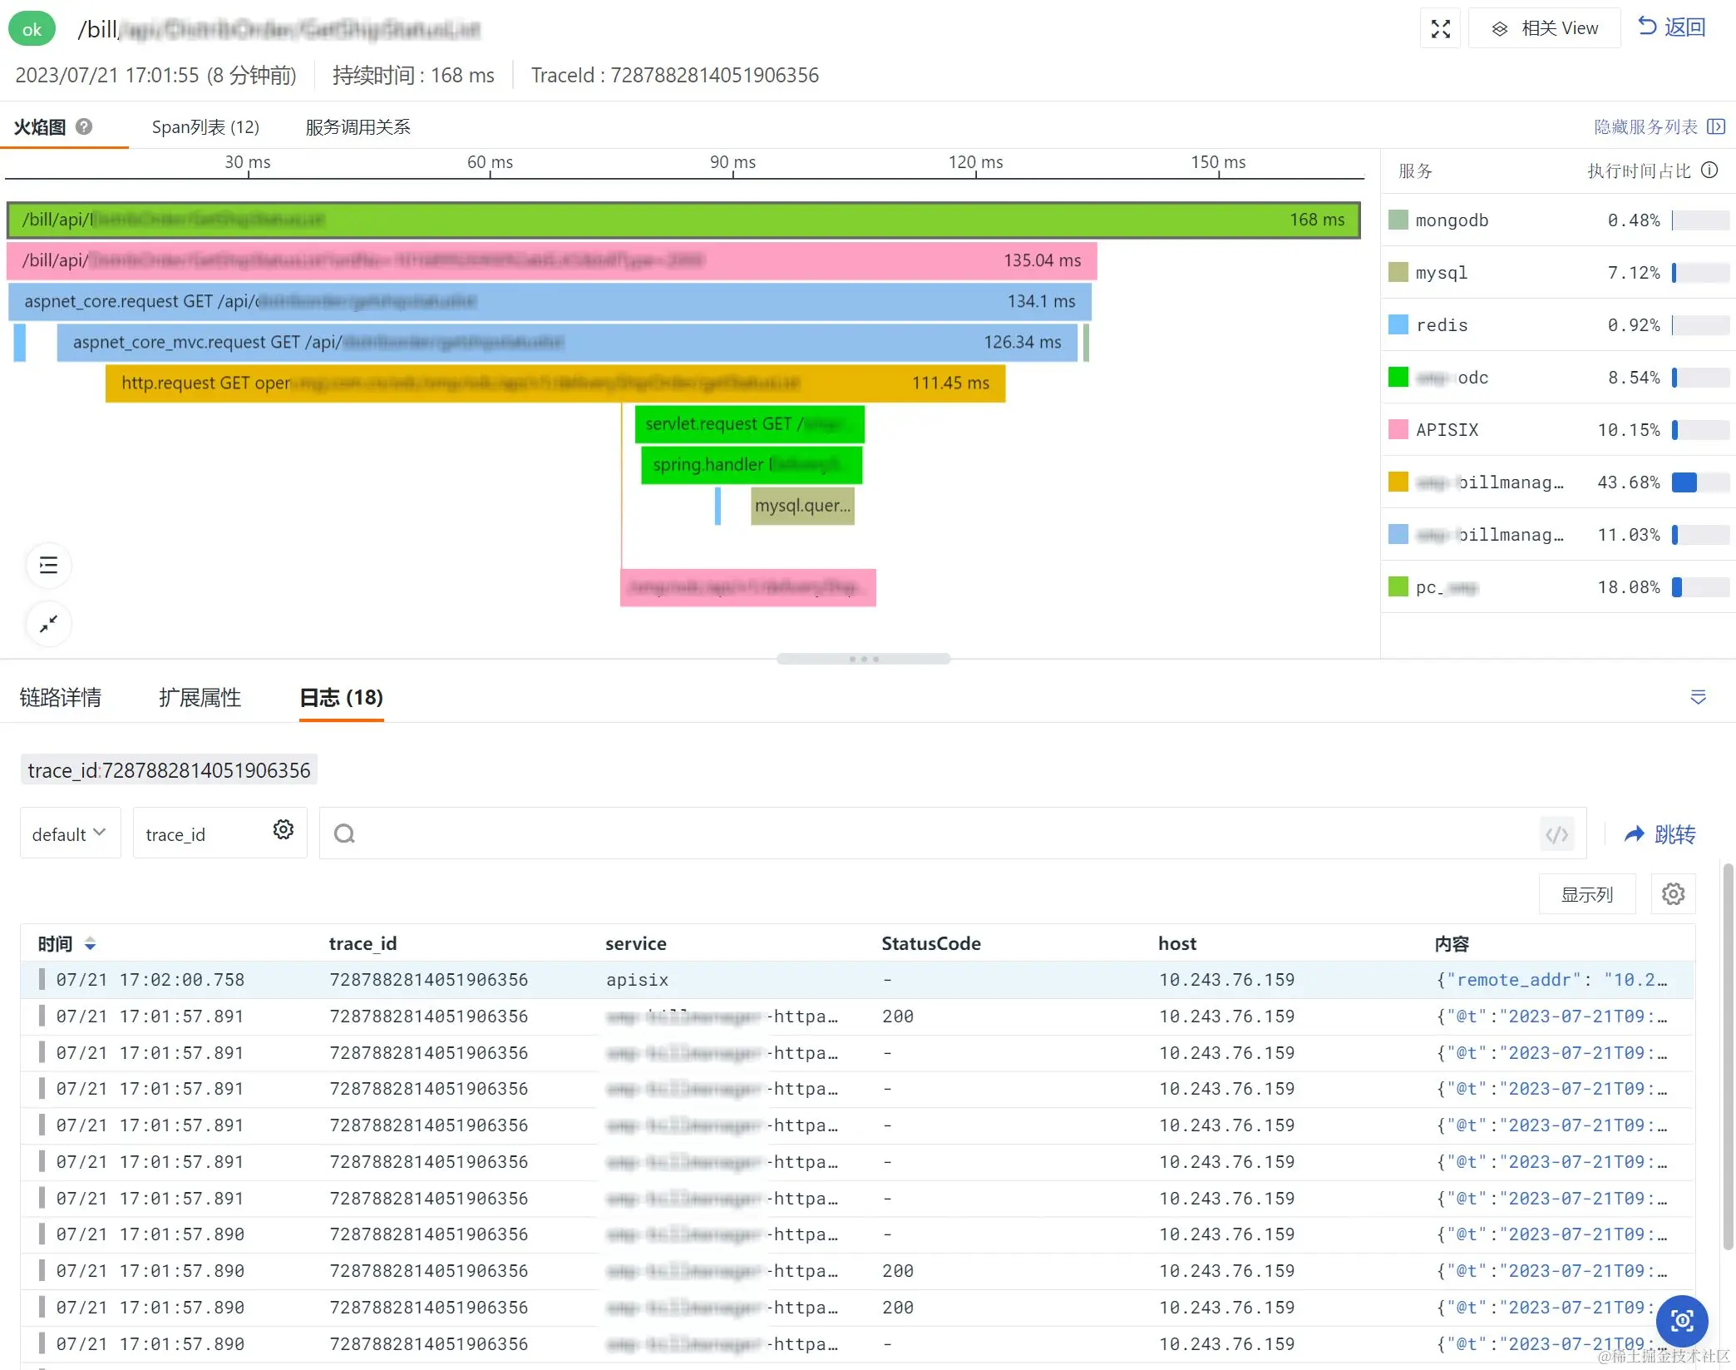The image size is (1736, 1370).
Task: Click the blue floating screenshot icon
Action: pos(1681,1320)
